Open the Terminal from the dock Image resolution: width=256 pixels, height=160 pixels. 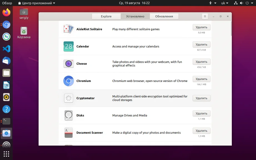(6, 121)
